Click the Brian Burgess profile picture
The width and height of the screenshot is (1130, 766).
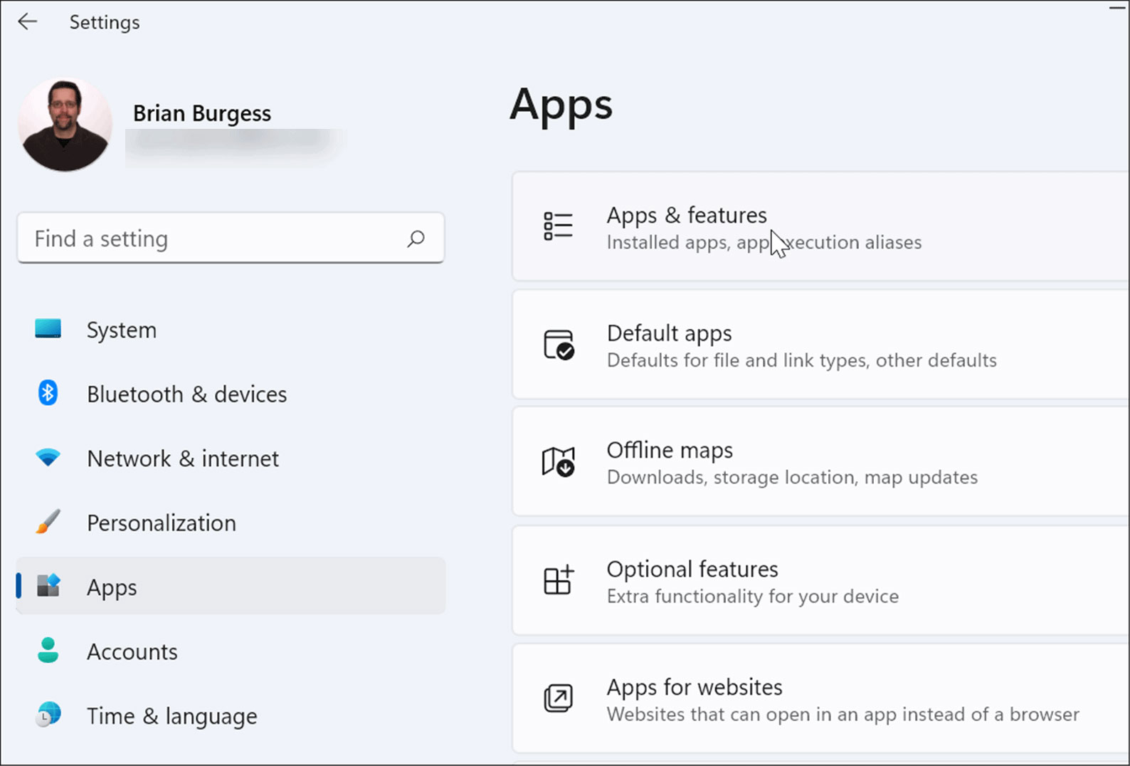(65, 125)
